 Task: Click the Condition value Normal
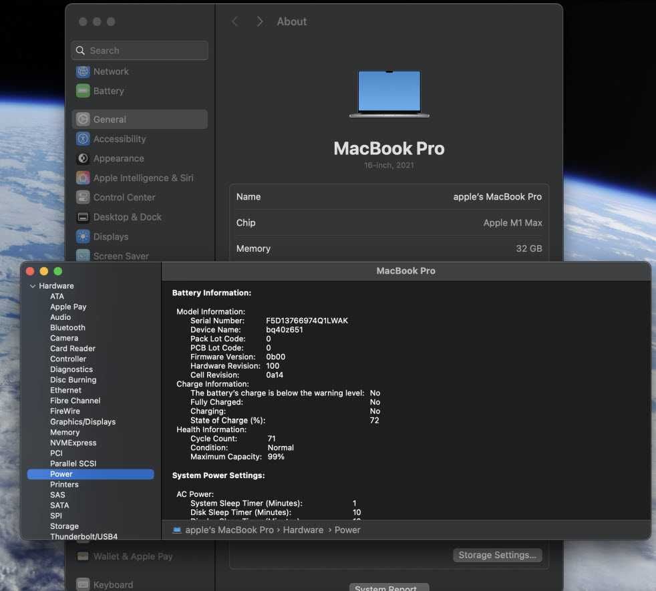coord(281,447)
